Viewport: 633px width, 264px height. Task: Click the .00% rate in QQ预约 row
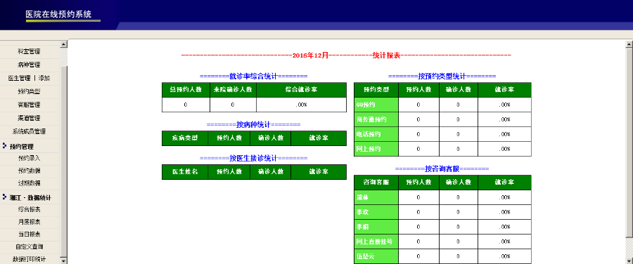click(504, 105)
